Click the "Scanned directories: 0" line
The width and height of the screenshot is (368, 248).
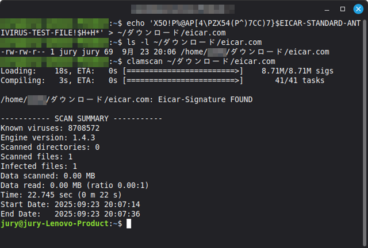(x=51, y=147)
